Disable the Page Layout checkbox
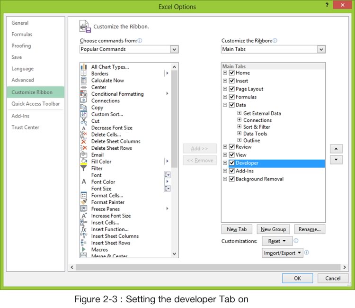355x308 pixels. (x=232, y=89)
